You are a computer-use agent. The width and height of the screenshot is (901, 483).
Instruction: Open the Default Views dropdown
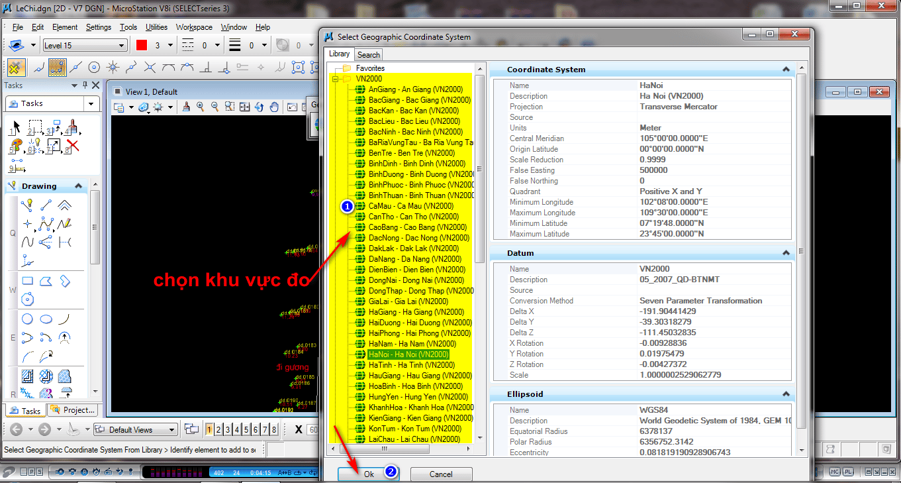click(171, 429)
